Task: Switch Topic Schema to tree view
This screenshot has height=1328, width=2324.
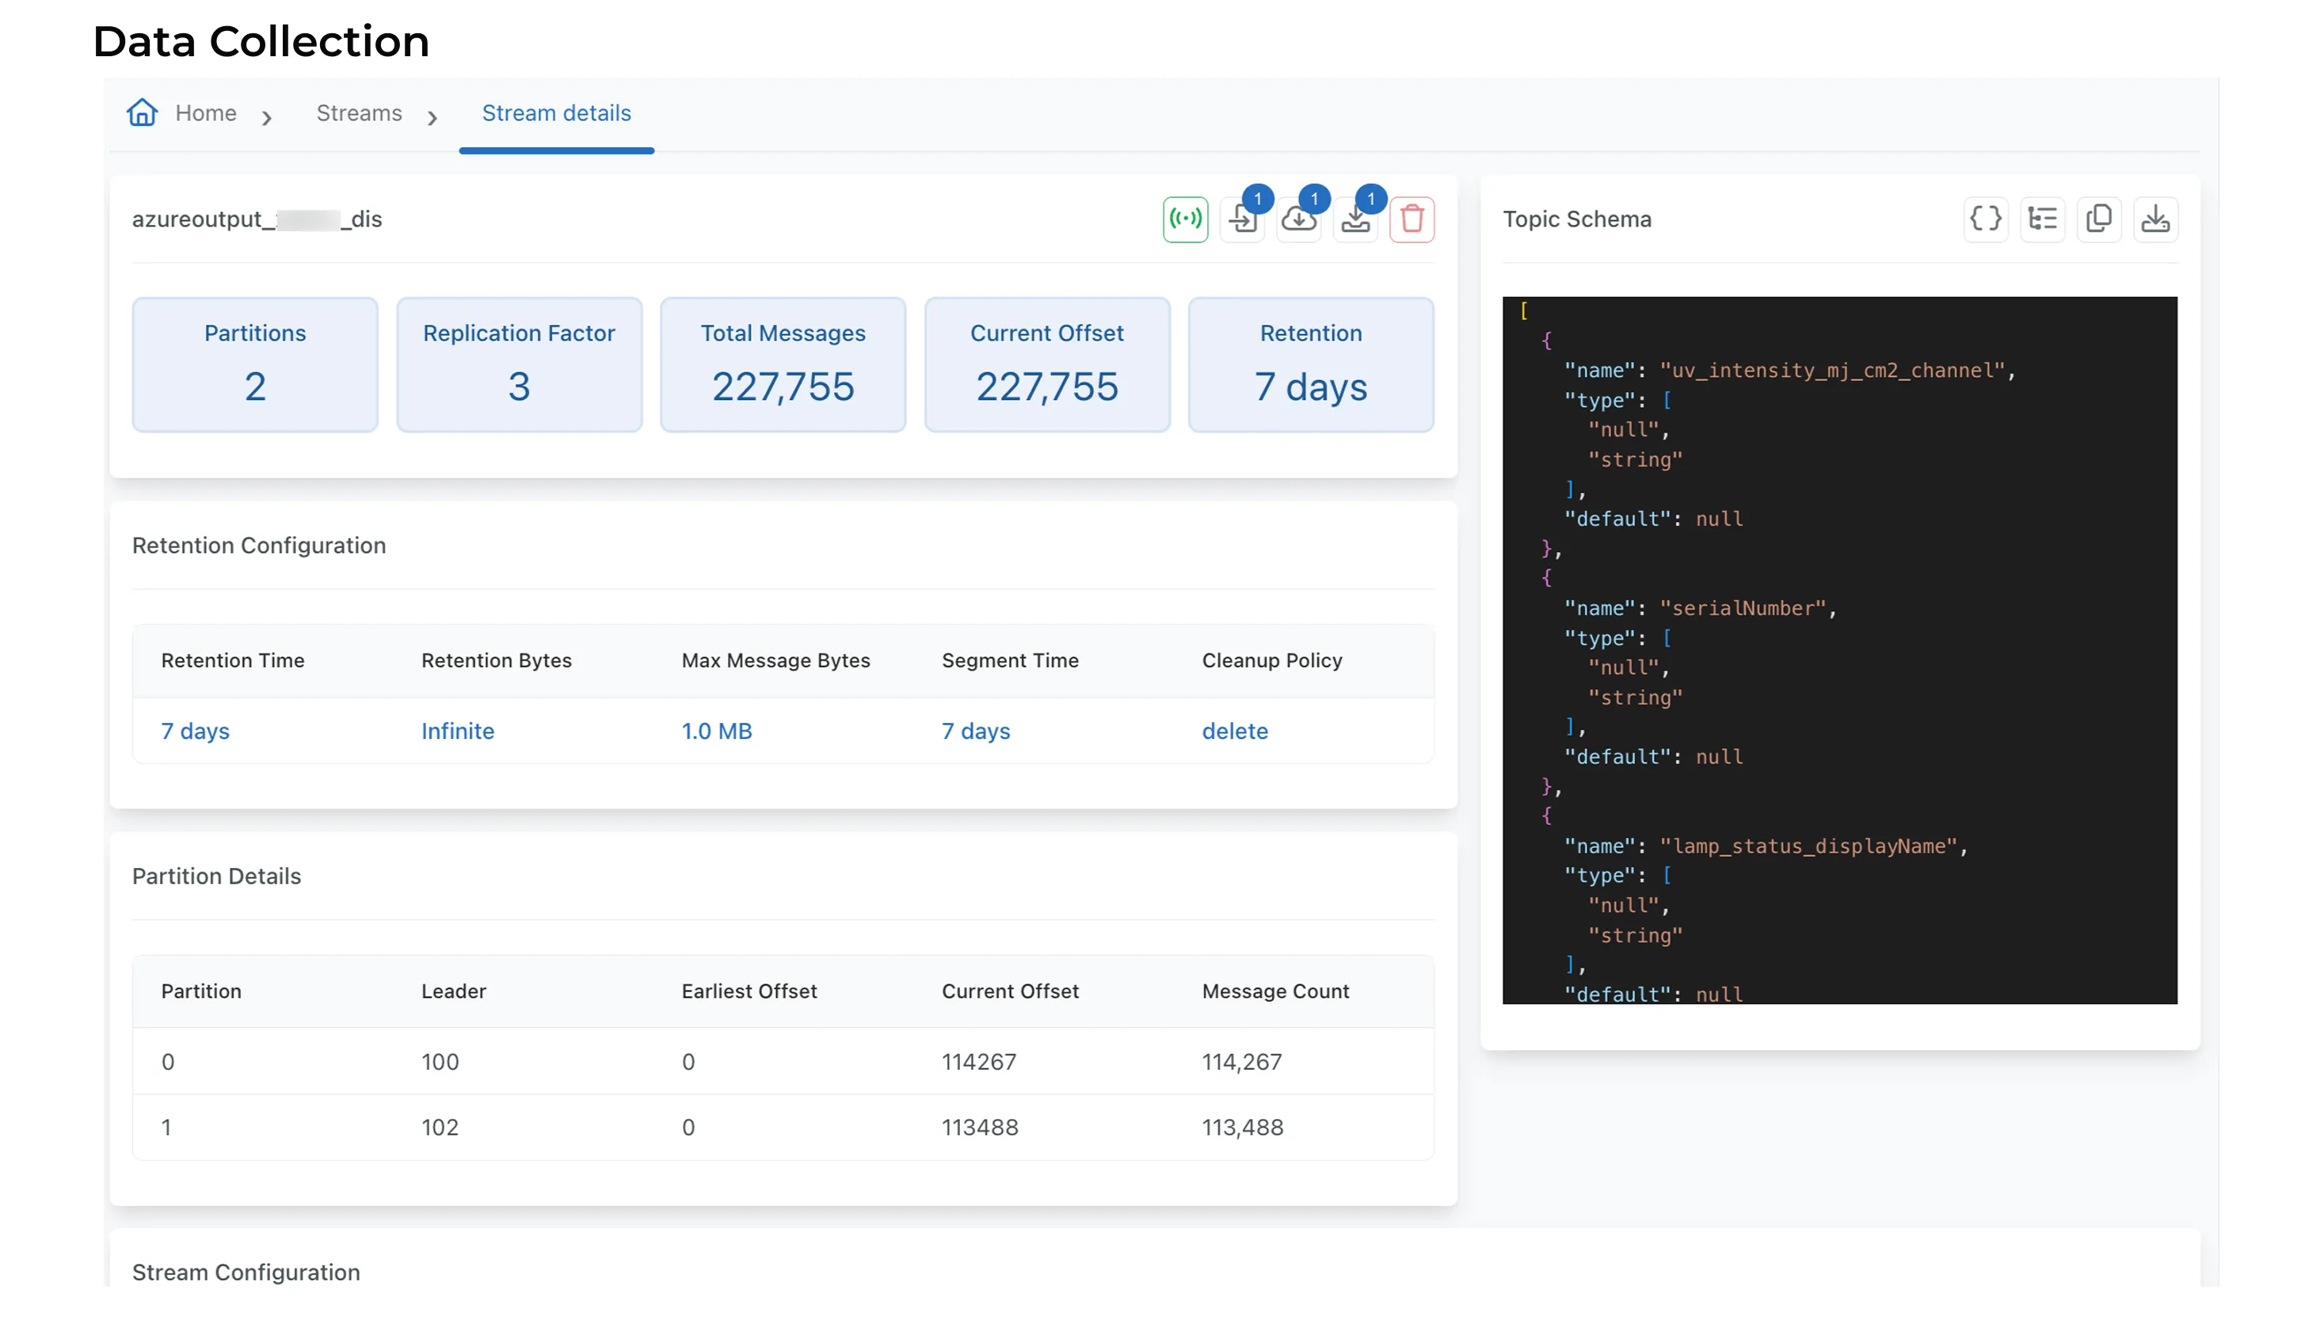Action: [2041, 219]
